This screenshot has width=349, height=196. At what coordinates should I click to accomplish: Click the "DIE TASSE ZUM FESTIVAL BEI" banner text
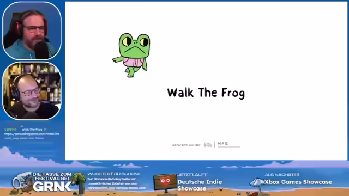(x=53, y=176)
